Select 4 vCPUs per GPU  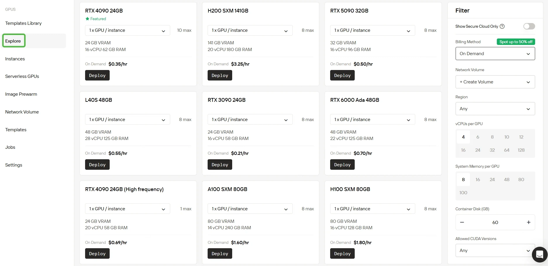[463, 137]
